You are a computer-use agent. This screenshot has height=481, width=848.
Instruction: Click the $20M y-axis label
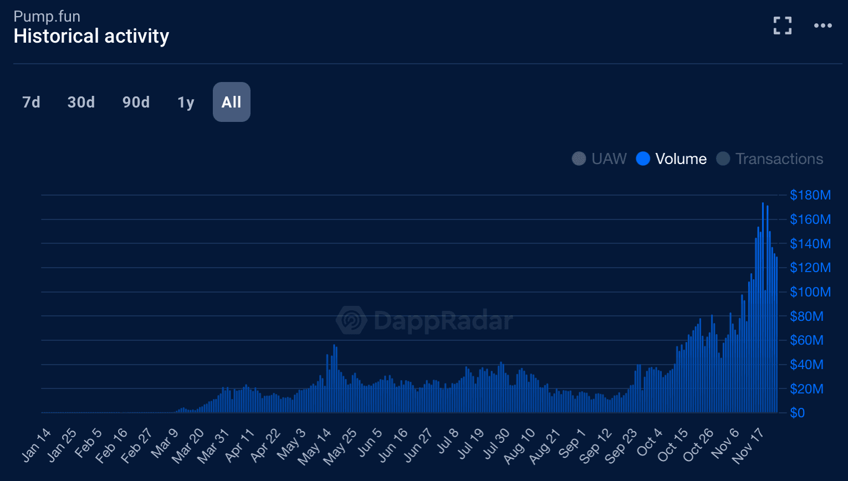coord(807,389)
